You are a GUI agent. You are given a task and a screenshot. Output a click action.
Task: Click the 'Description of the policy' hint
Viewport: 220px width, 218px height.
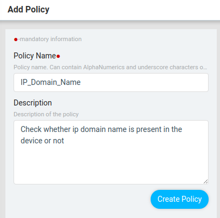coord(46,114)
